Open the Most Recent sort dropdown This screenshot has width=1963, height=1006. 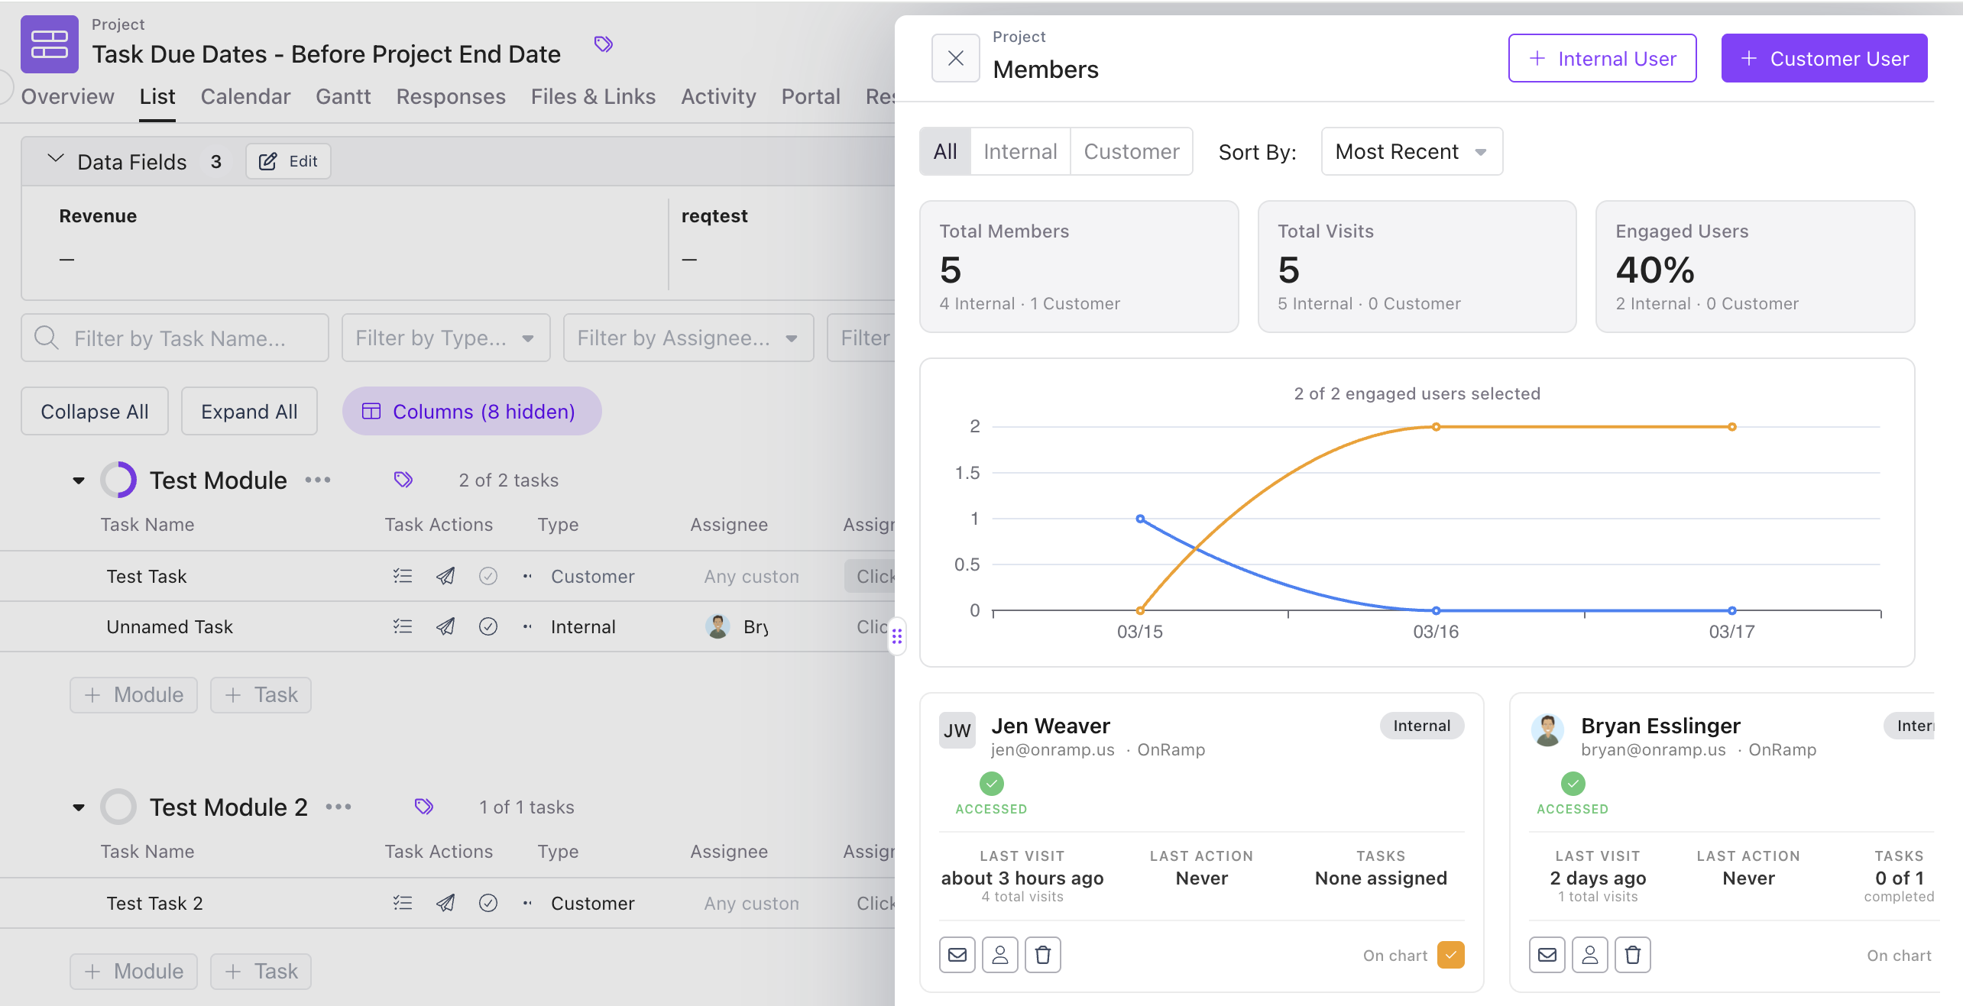[x=1411, y=151]
